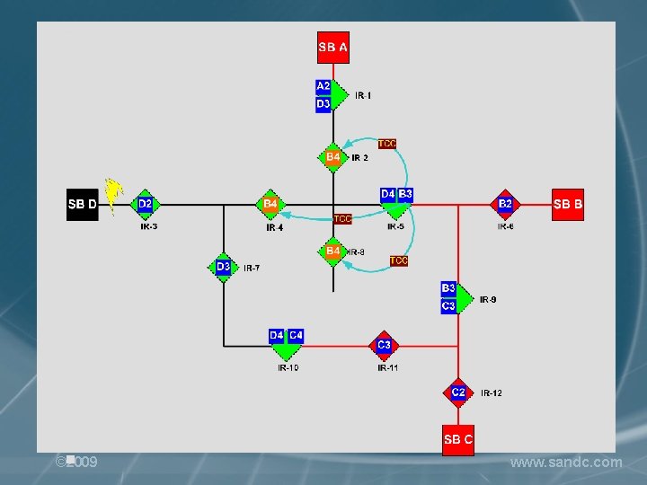Click the IR-3 text label
Screen dimensions: 647x485
pos(149,226)
